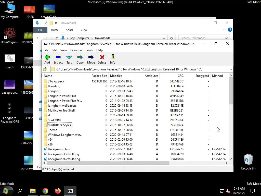Screen dimensions: 261x196
Task: Open the recent locations dropdown in Explorer
Action: coord(51,38)
